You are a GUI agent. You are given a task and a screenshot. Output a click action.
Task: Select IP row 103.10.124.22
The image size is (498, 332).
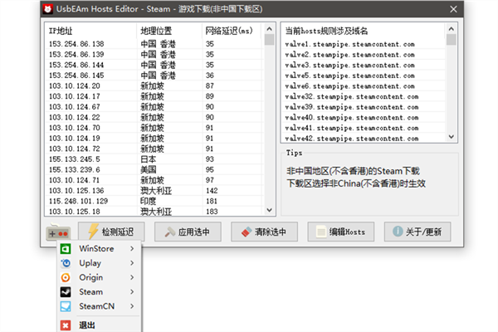coord(154,117)
